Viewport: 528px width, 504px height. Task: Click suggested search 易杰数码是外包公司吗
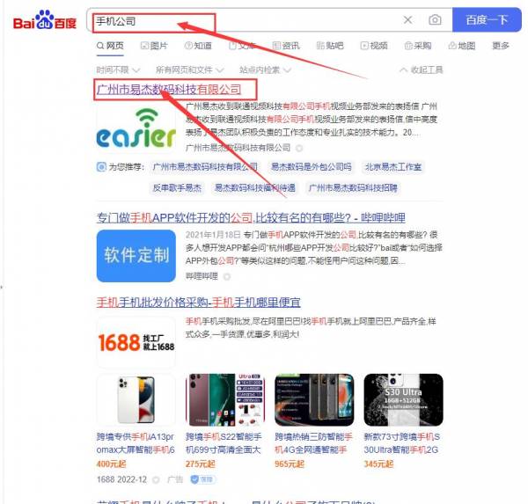pyautogui.click(x=312, y=167)
